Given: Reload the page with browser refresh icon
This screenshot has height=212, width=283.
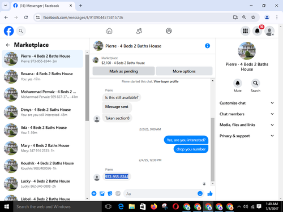Looking at the screenshot, I should (26, 18).
